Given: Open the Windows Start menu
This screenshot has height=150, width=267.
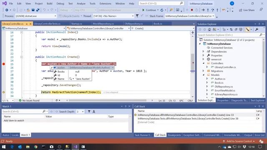Looking at the screenshot, I should coord(4,147).
